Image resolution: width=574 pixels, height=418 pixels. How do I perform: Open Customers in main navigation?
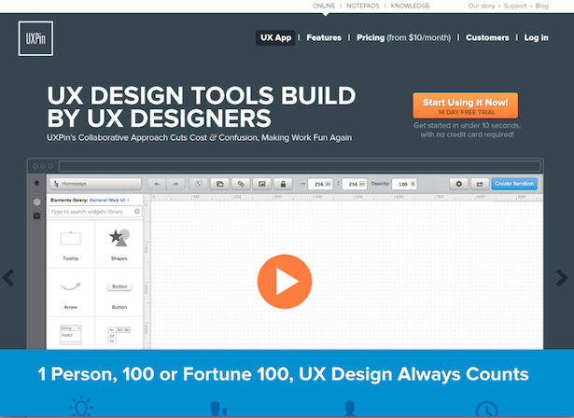pyautogui.click(x=487, y=37)
